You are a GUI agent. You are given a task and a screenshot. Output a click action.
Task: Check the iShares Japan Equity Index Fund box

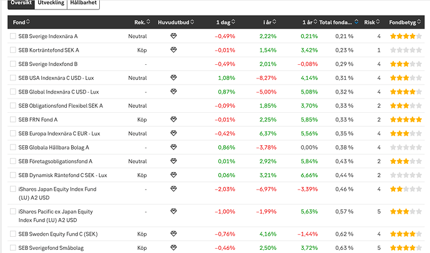[x=13, y=189]
